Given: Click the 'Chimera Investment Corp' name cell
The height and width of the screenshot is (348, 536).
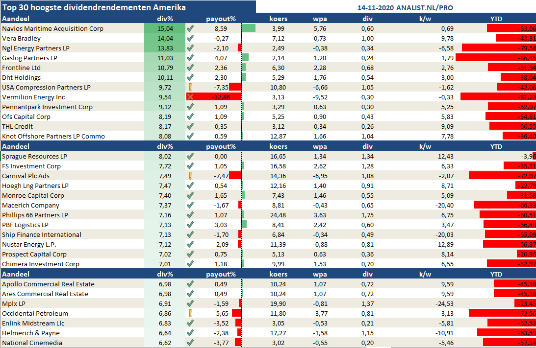Looking at the screenshot, I should pyautogui.click(x=41, y=264).
